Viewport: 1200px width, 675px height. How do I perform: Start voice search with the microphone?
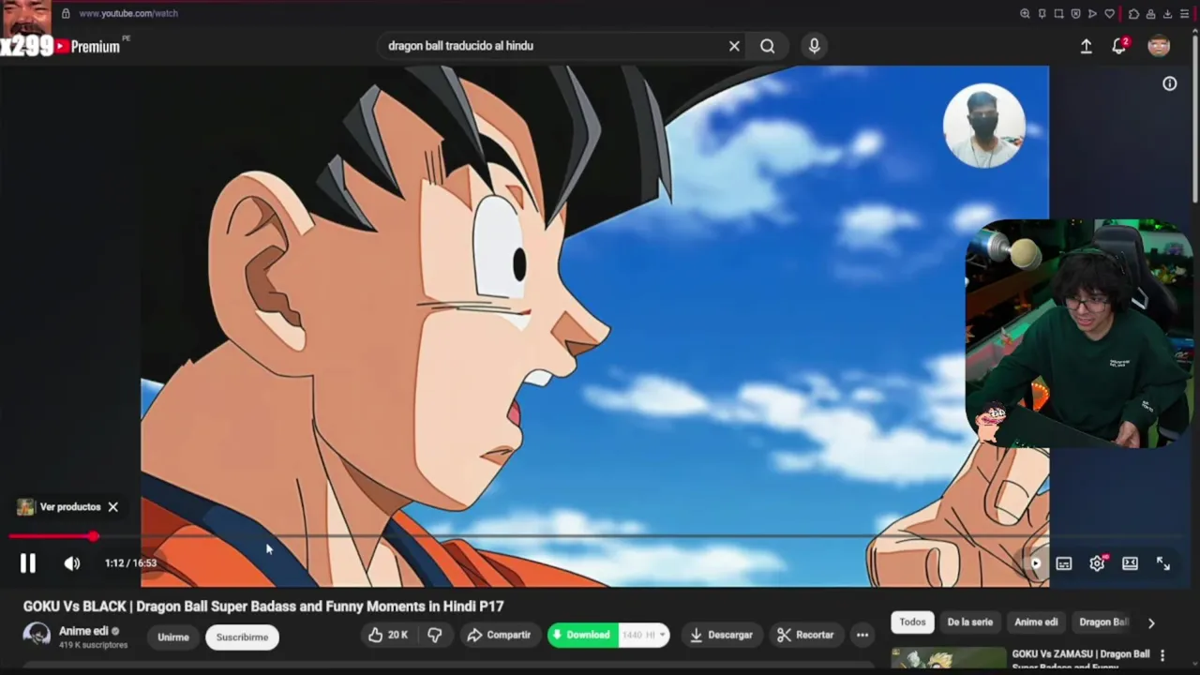click(x=814, y=46)
